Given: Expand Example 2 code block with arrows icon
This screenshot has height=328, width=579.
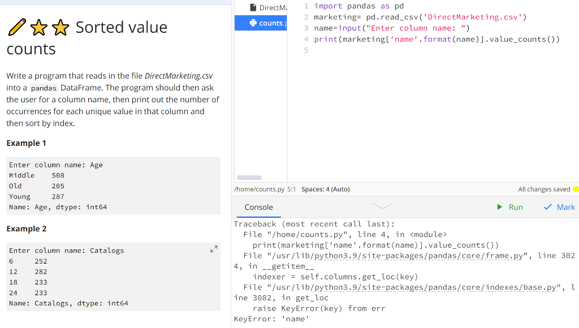Looking at the screenshot, I should 214,249.
